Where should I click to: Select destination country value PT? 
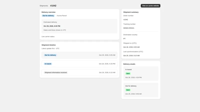[124, 39]
